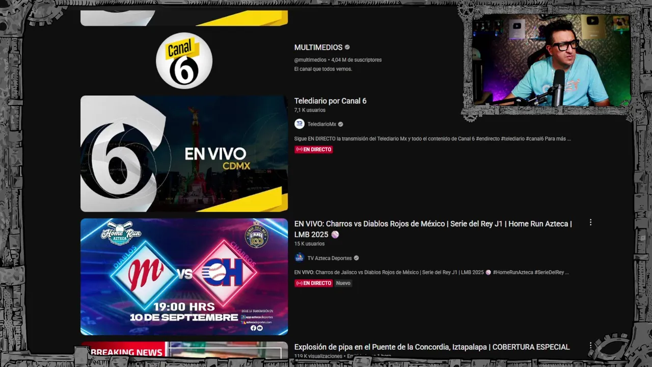
Task: Click the TV Azteca Deportes verified checkmark
Action: (x=357, y=258)
